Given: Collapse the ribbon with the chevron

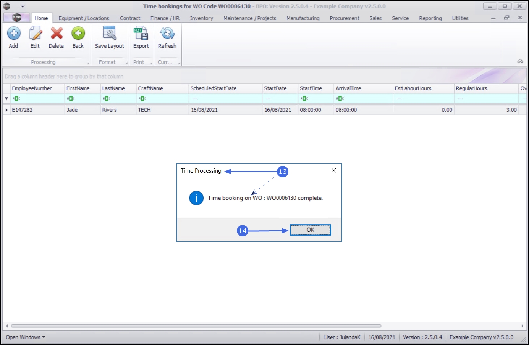Looking at the screenshot, I should click(x=520, y=61).
